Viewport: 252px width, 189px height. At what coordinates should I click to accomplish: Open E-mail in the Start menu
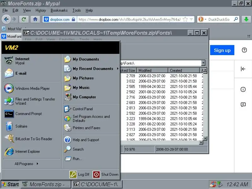pos(15,73)
